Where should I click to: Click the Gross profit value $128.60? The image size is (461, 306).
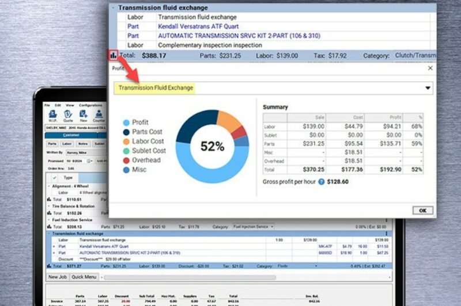338,182
